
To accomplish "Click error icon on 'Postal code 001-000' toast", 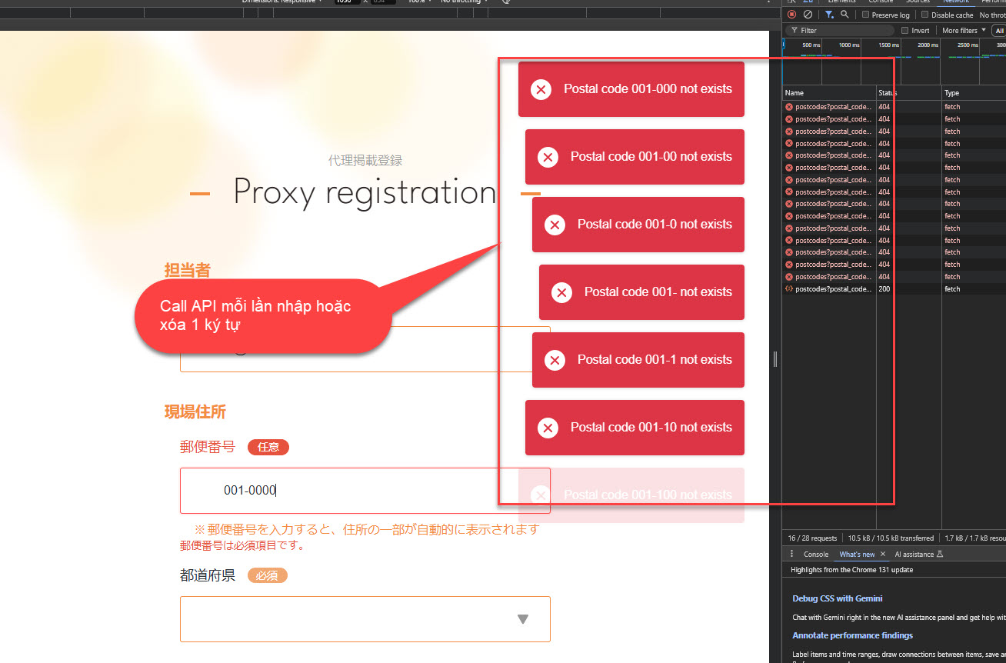I will [x=541, y=89].
